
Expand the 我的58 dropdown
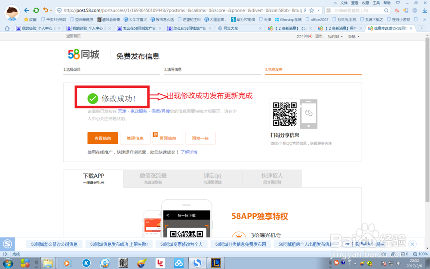335,37
